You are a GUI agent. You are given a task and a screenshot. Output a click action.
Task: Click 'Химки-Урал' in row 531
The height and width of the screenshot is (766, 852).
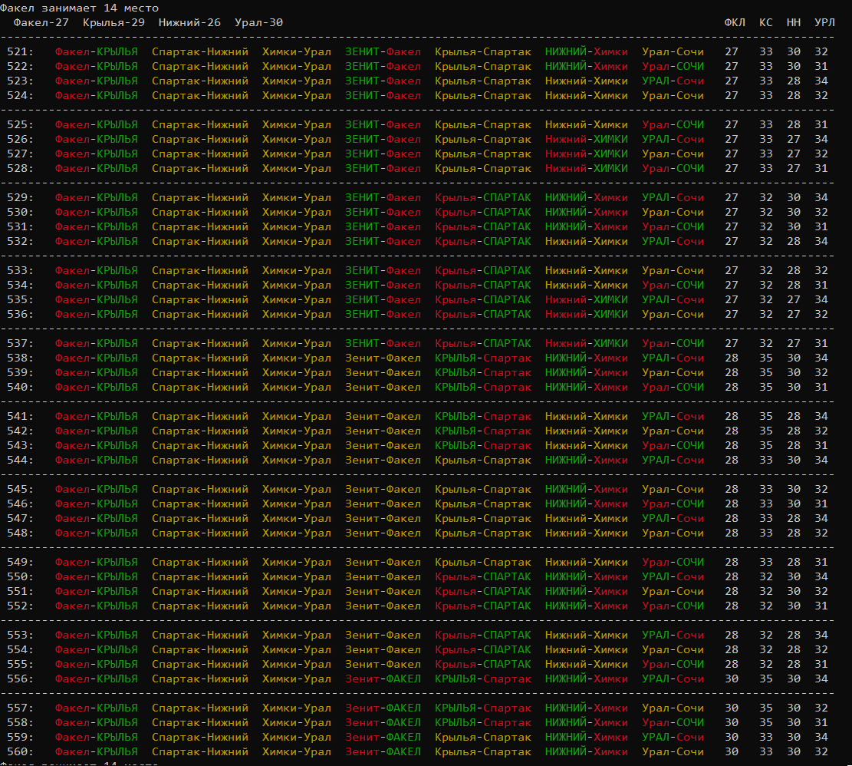(x=297, y=226)
